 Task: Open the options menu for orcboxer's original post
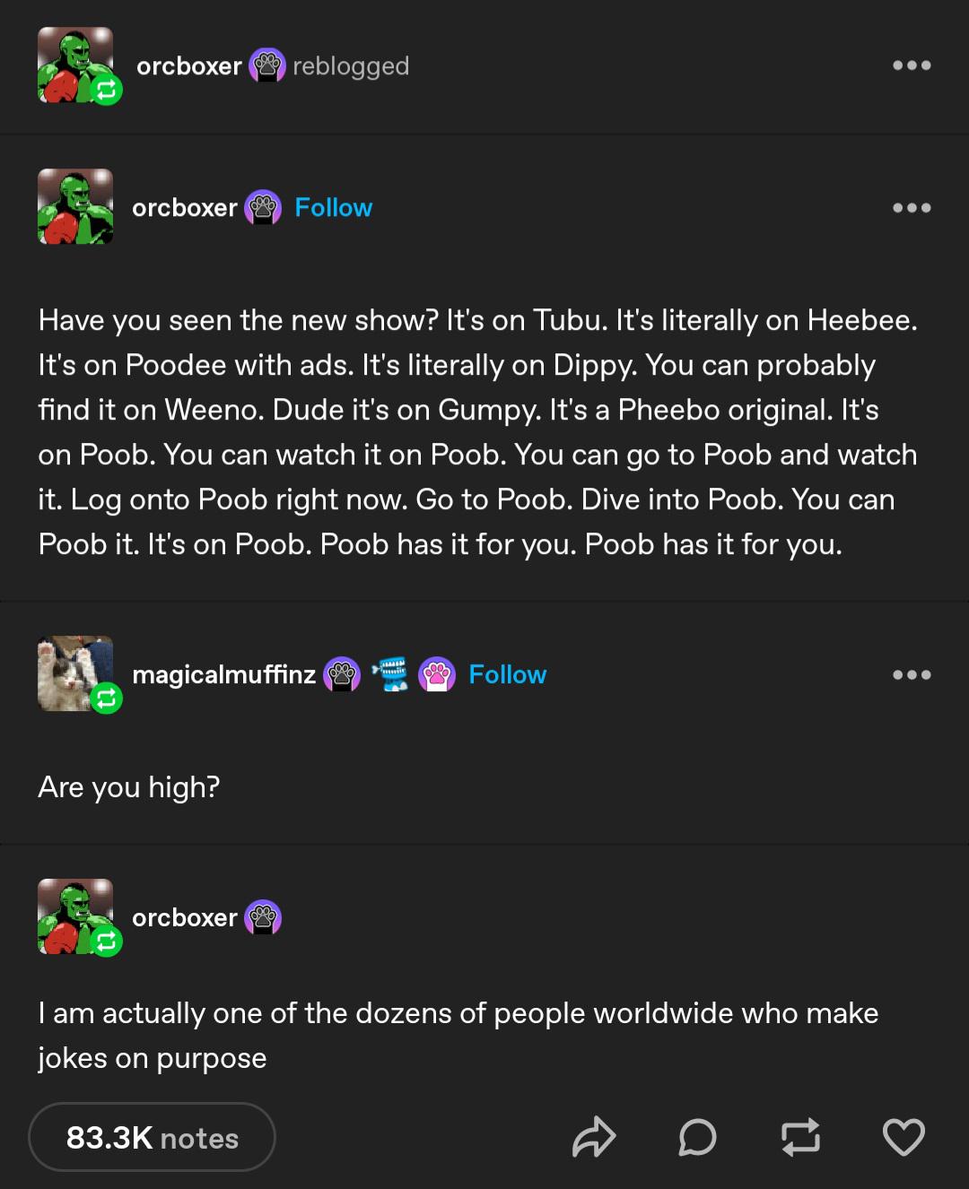[x=912, y=208]
